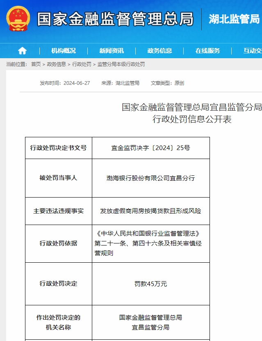Screen dimensions: 262x341
Task: Click cell text 宜昌监管分局
Action: coord(150,327)
